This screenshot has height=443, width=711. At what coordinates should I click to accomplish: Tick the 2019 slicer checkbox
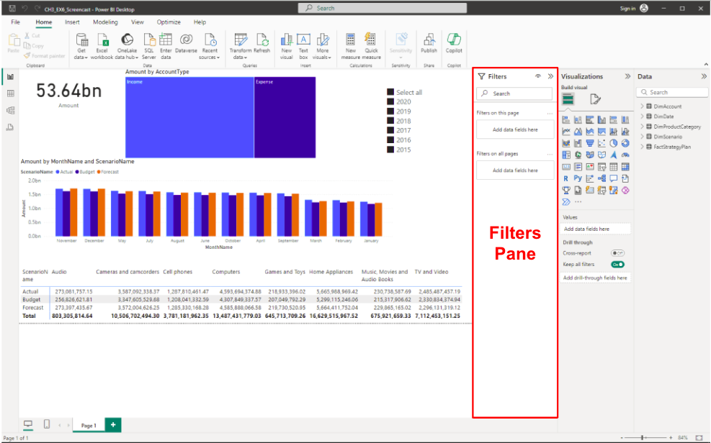click(390, 111)
